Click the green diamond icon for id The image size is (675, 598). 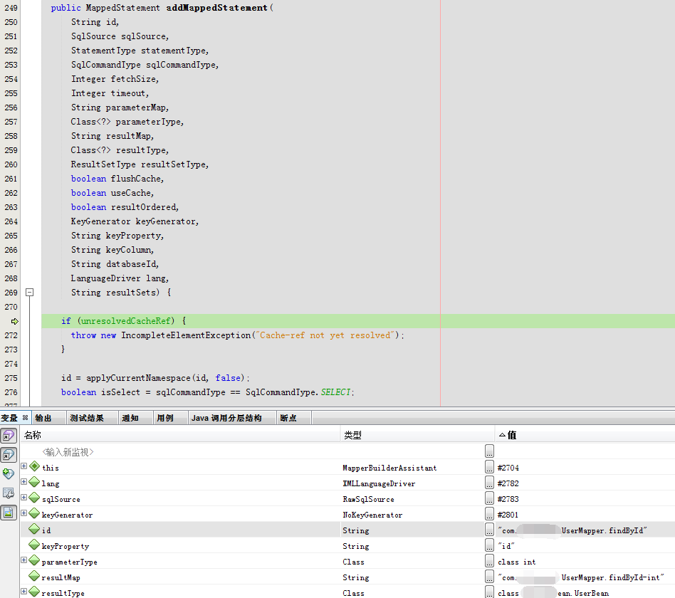[x=34, y=529]
